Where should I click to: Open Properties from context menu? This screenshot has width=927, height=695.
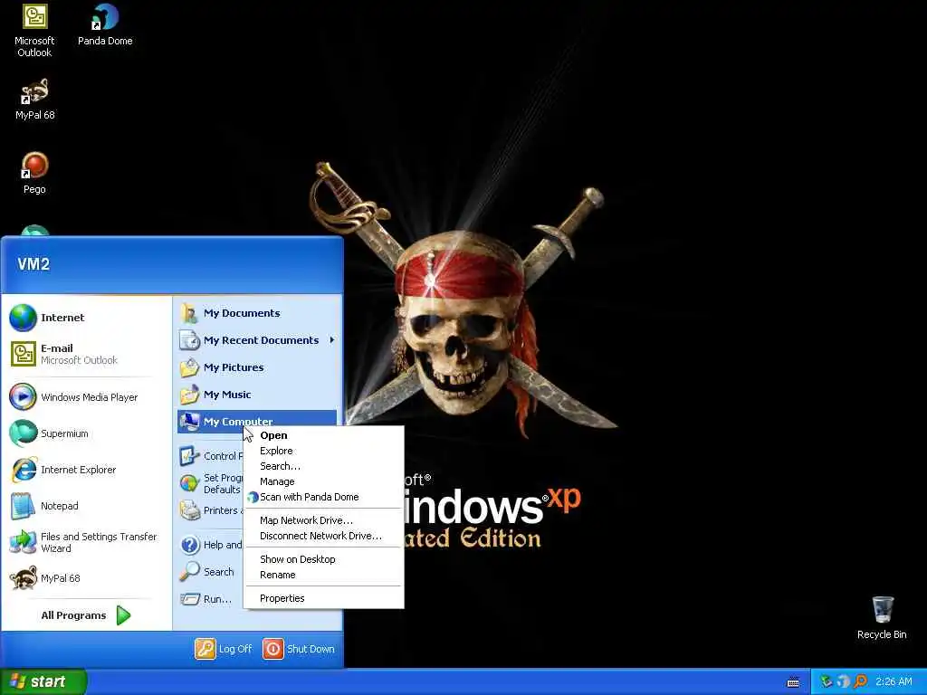coord(323,599)
